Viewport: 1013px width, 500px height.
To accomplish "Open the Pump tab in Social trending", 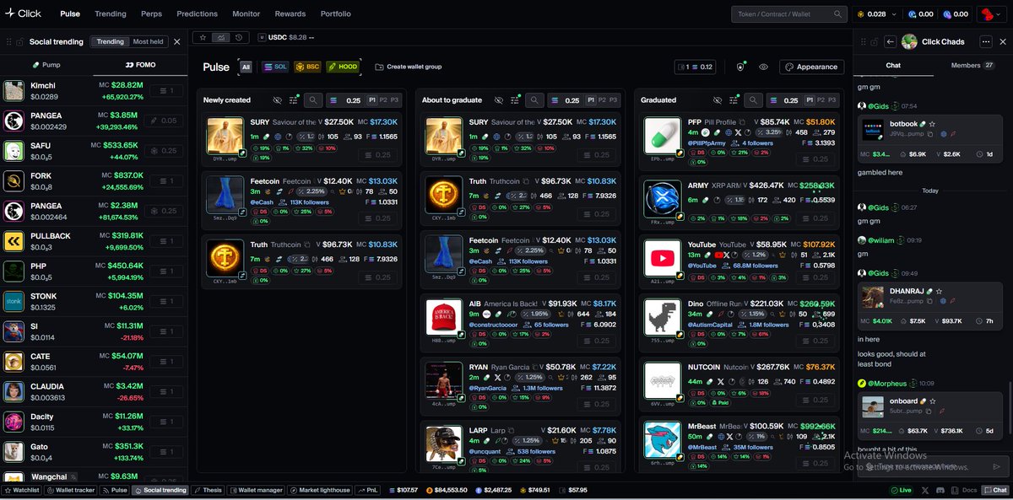I will click(x=46, y=64).
